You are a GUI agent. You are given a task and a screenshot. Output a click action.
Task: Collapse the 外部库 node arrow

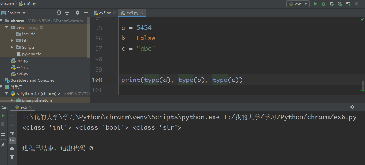click(x=1, y=87)
